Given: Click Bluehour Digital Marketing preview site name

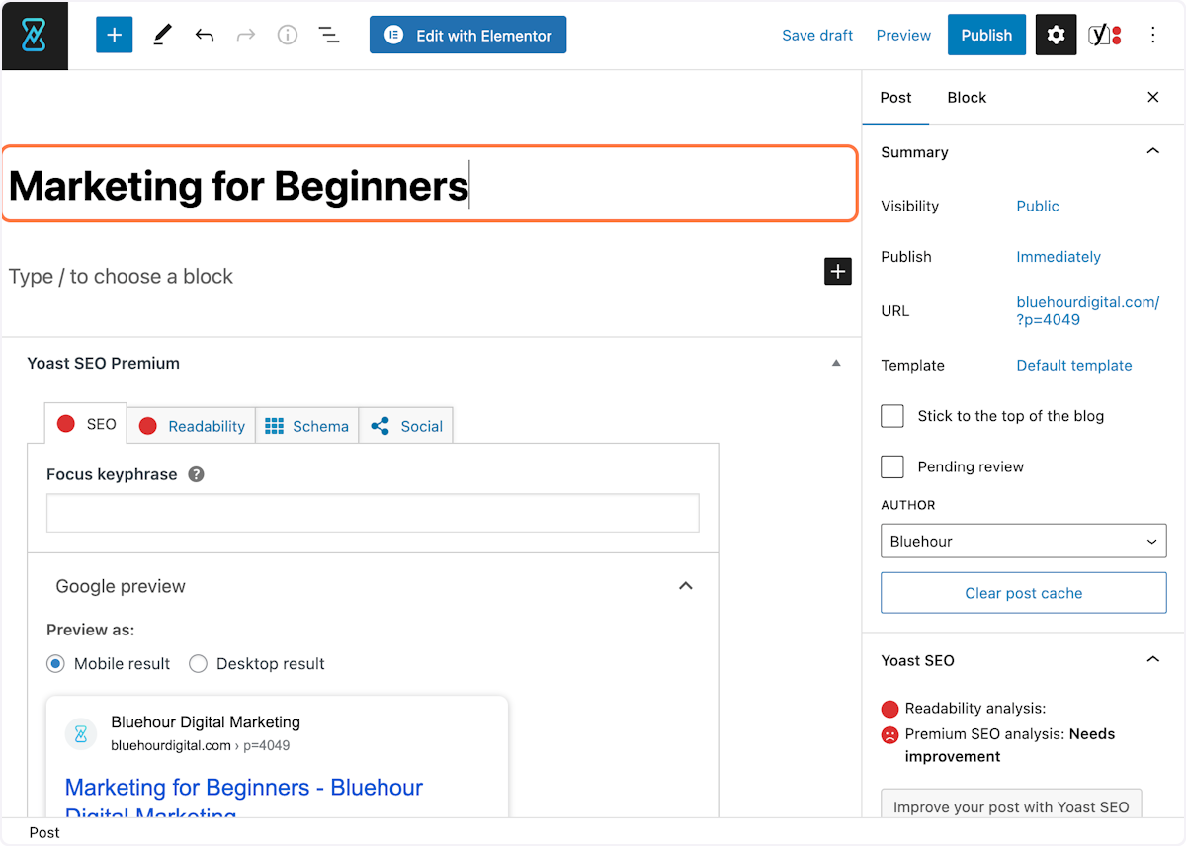Looking at the screenshot, I should 206,722.
